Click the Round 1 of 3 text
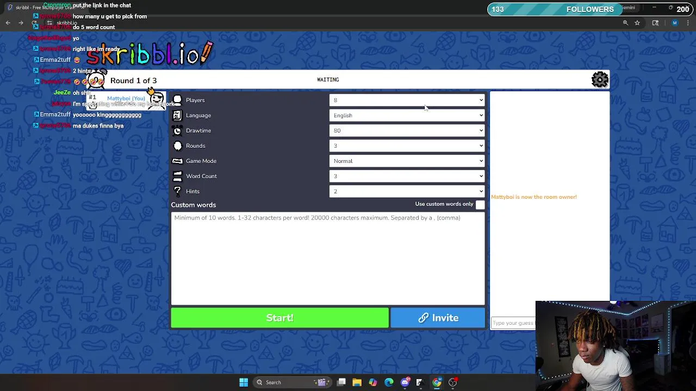Screen dimensions: 696x391 (133, 80)
